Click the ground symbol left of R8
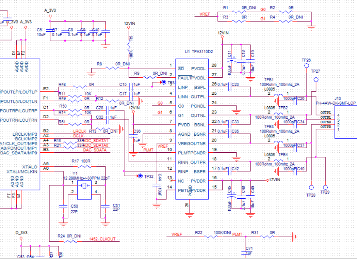 (91, 75)
